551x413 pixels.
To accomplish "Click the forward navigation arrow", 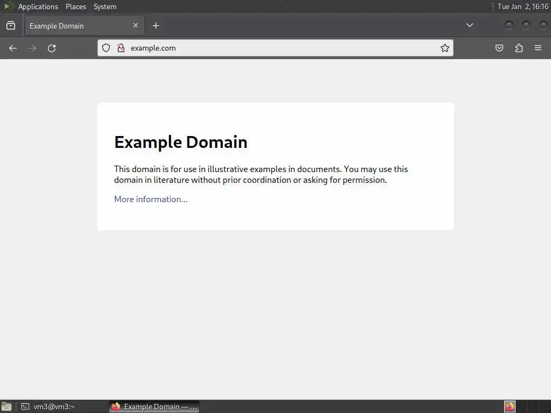I will coord(32,48).
